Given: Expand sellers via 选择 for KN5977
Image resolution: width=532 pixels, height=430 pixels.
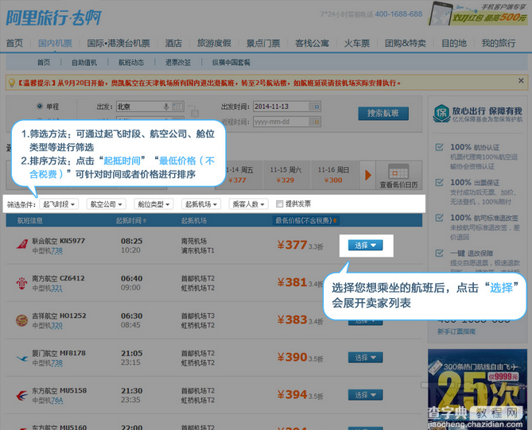Looking at the screenshot, I should (366, 245).
